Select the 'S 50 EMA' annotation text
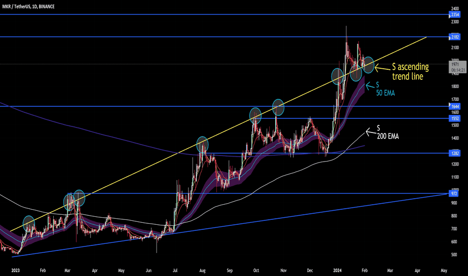The height and width of the screenshot is (276, 468). coord(385,89)
